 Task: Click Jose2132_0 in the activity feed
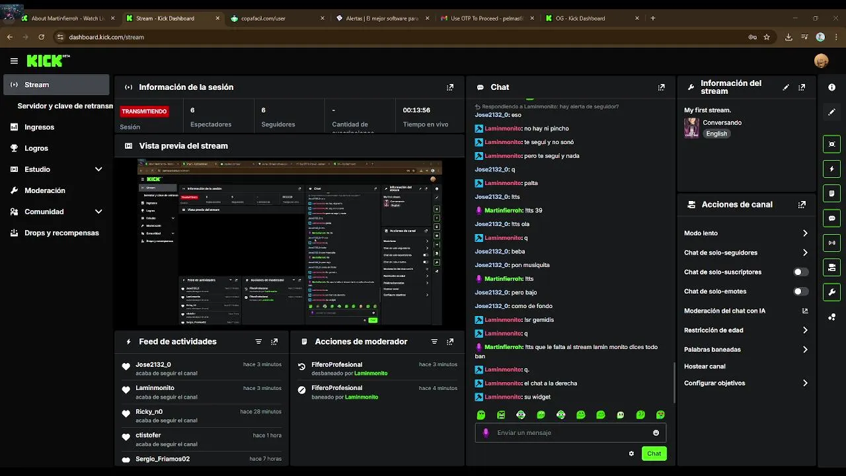153,364
